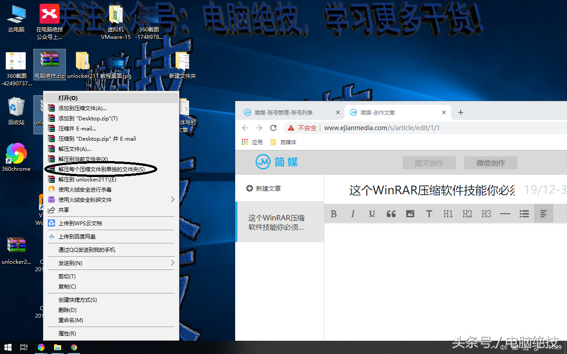This screenshot has height=354, width=567.
Task: Toggle italic formatting in the editor
Action: (x=353, y=214)
